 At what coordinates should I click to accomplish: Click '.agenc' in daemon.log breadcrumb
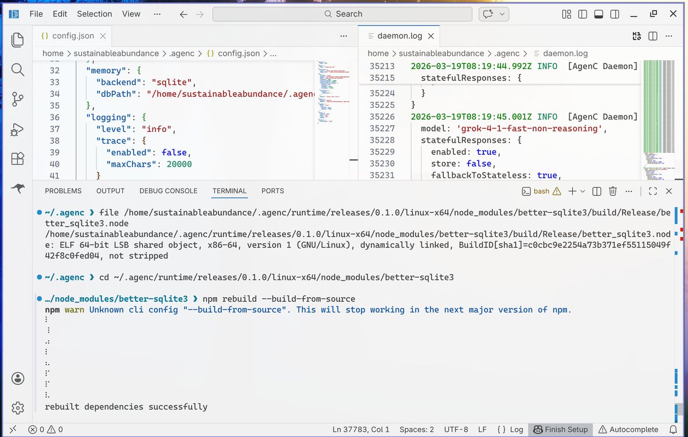pyautogui.click(x=506, y=53)
